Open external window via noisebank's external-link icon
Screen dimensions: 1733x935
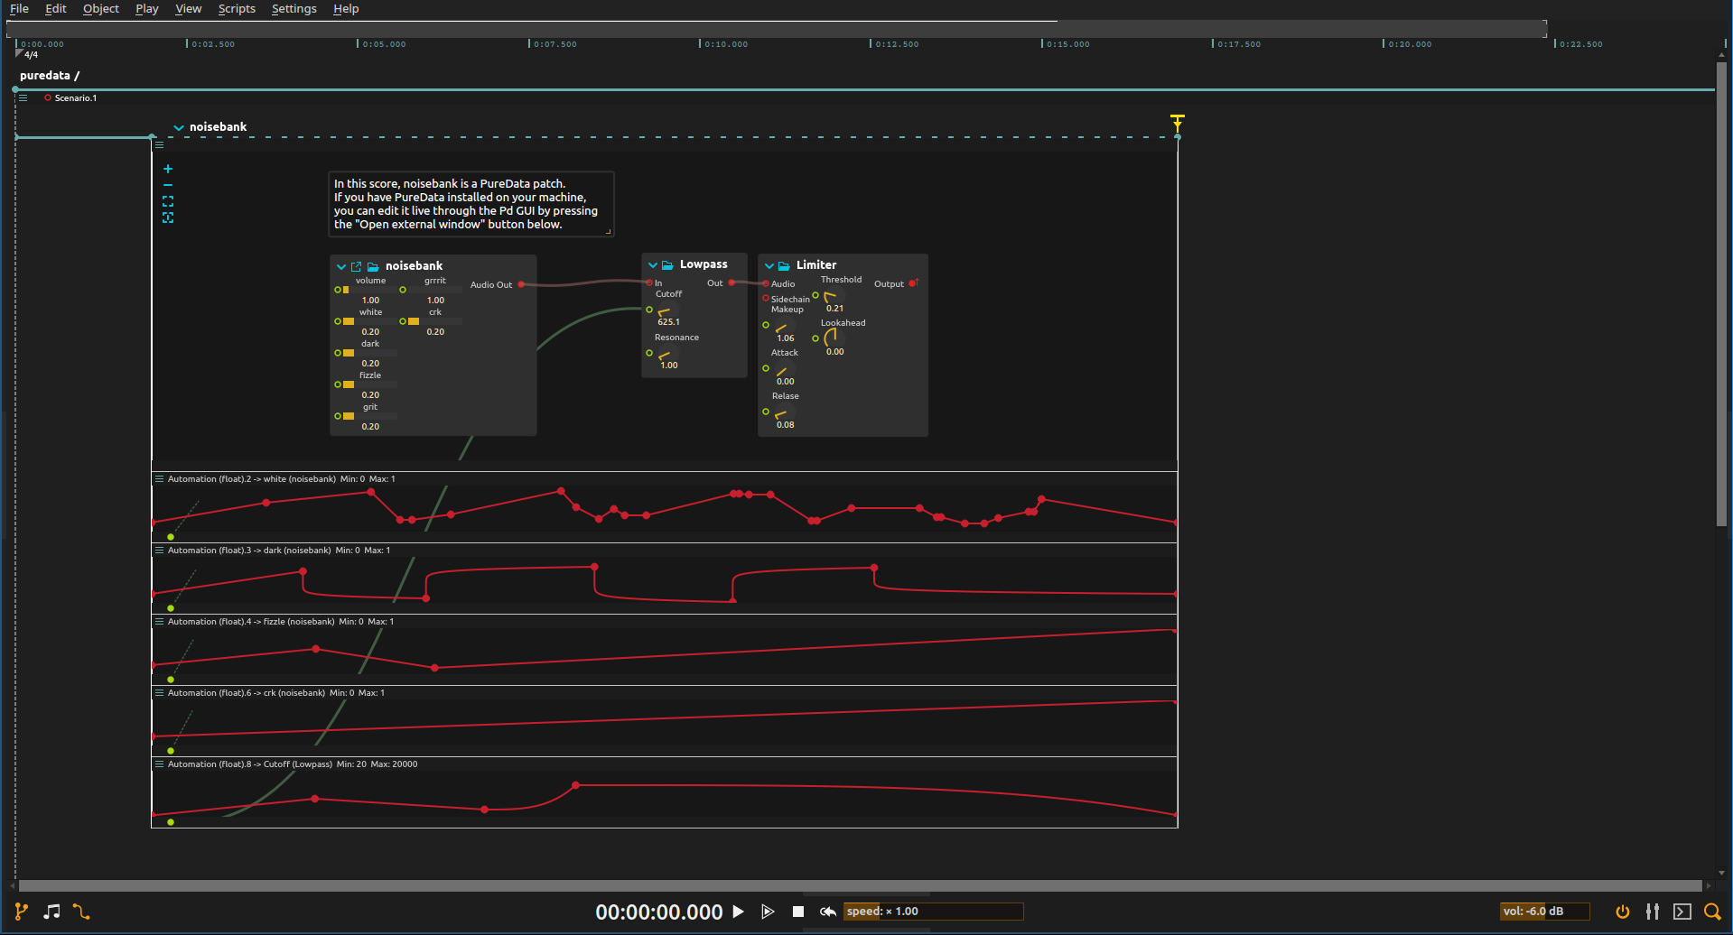click(x=357, y=266)
